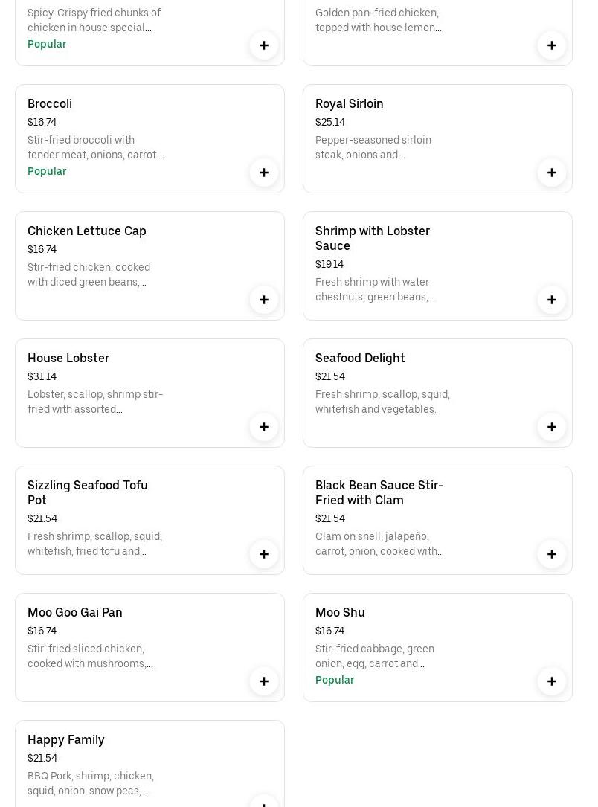Open Broccoli menu item title
598x807 pixels.
pos(50,103)
